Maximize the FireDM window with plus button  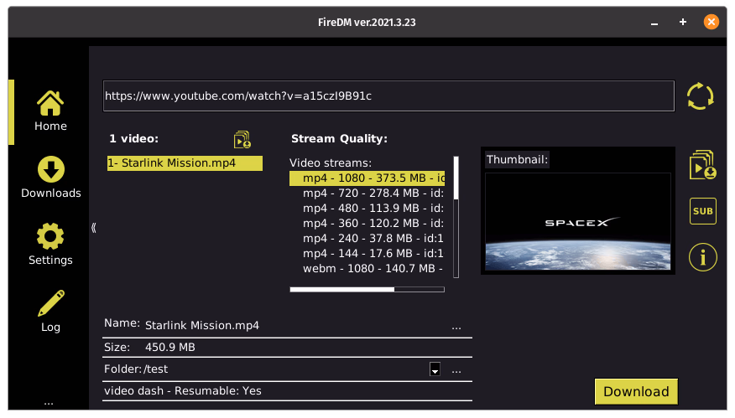683,22
